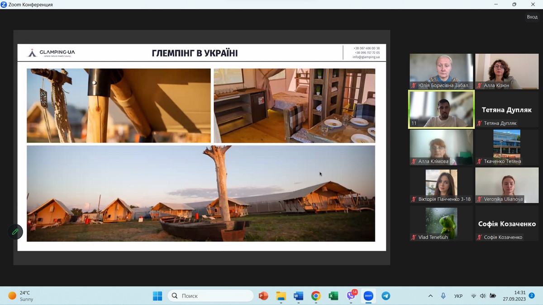This screenshot has width=543, height=305.
Task: Toggle the volume speaker icon
Action: (x=483, y=296)
